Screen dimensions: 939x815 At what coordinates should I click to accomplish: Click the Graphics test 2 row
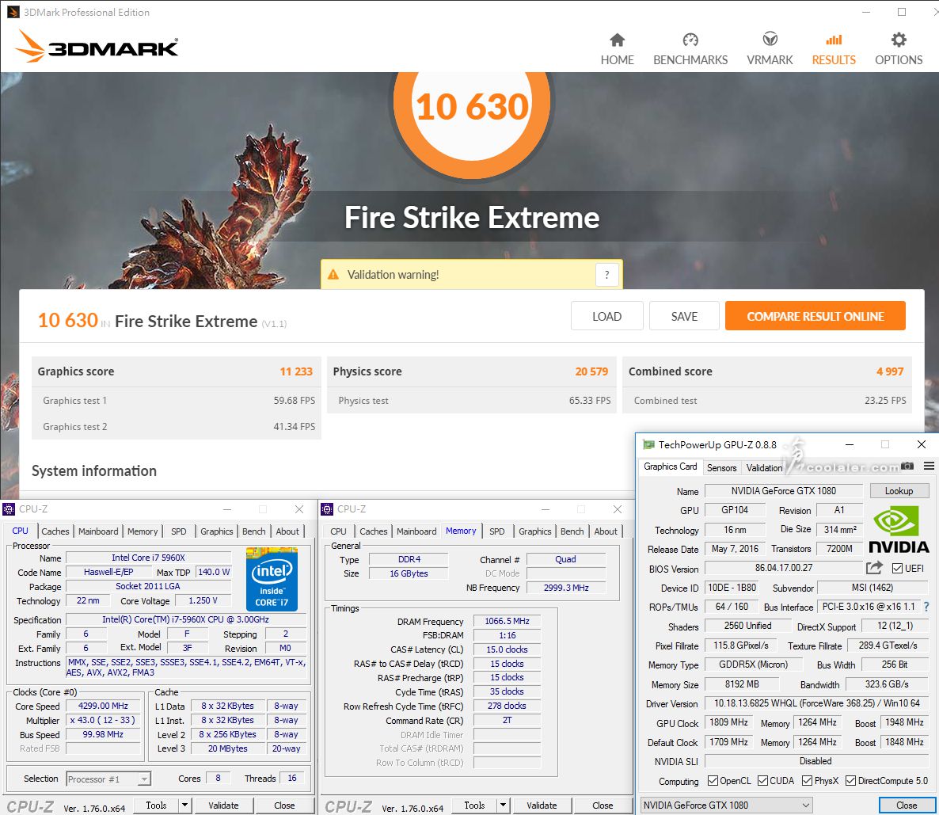(x=177, y=427)
